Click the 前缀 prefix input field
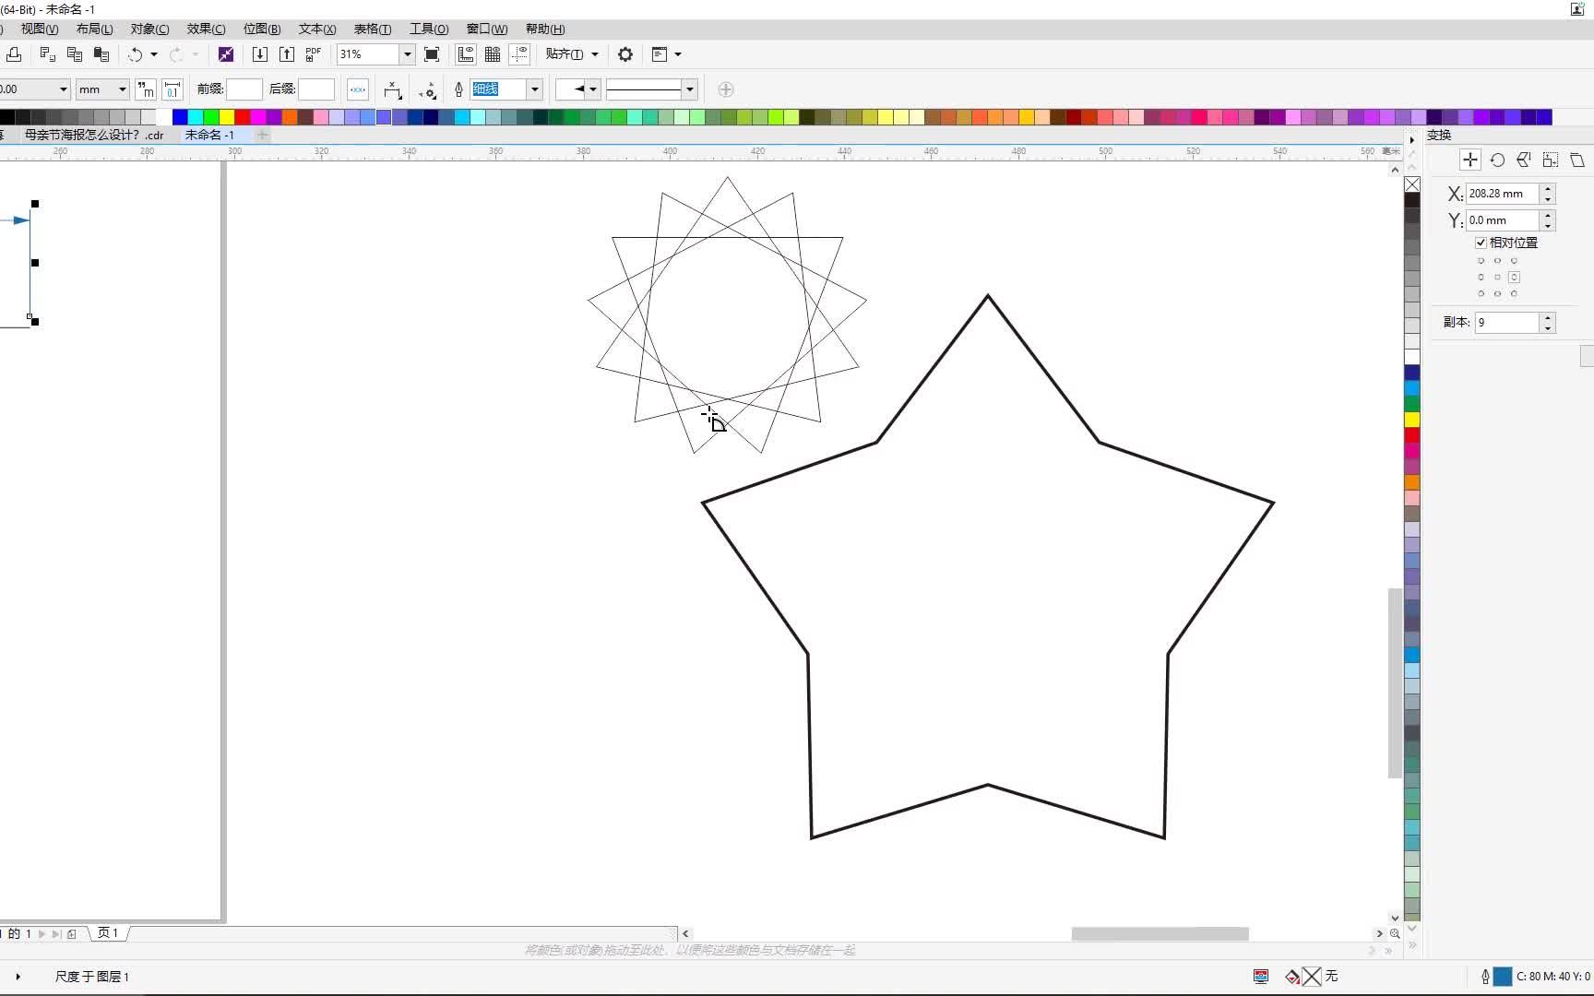 pyautogui.click(x=244, y=89)
